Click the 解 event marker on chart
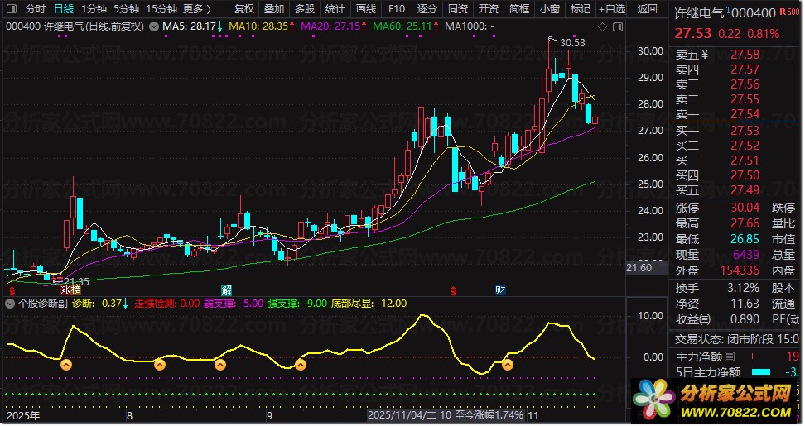The image size is (805, 426). [226, 290]
